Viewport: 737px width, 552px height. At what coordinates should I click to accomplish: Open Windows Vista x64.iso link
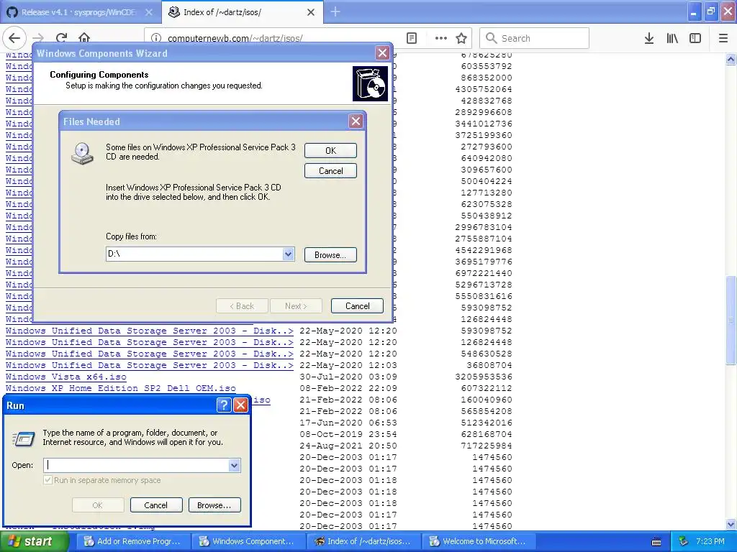[x=65, y=377]
